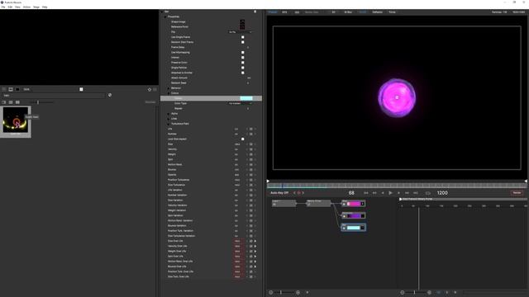The width and height of the screenshot is (529, 297).
Task: Jump to next keyframe in transport
Action: (x=407, y=193)
